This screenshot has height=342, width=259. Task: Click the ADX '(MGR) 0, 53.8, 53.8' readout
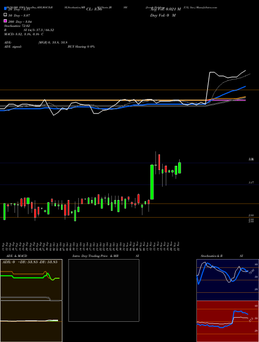[52, 42]
